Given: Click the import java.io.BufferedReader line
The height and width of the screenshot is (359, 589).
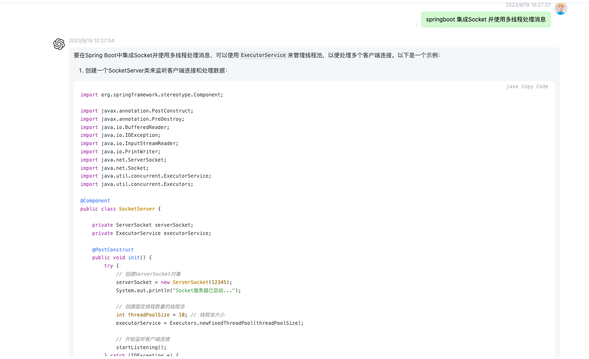Looking at the screenshot, I should point(125,127).
